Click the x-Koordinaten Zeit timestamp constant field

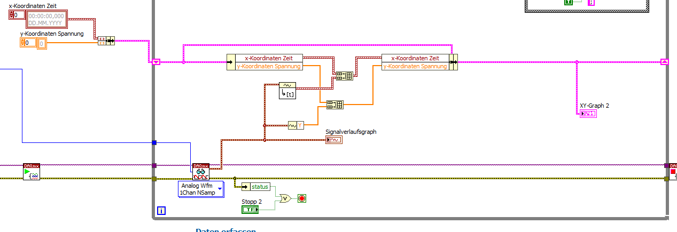coord(46,19)
